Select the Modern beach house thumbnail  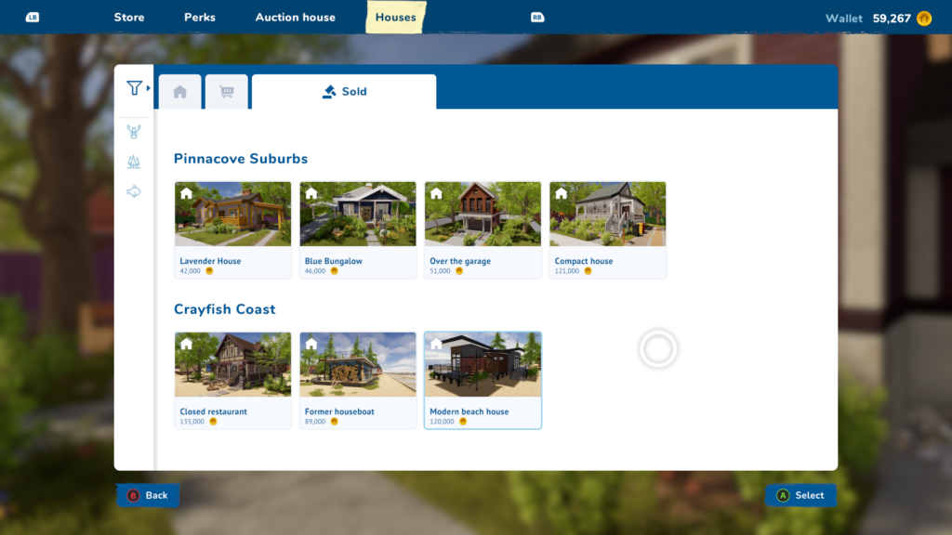483,364
